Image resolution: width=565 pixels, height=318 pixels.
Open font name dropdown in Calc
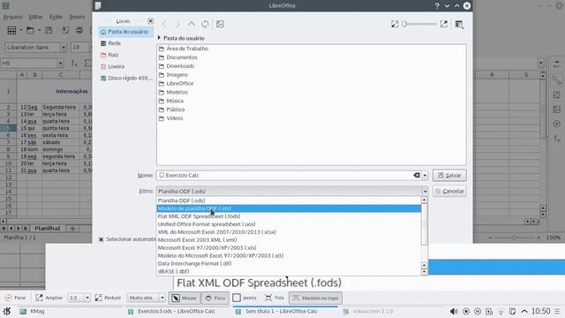[x=64, y=47]
